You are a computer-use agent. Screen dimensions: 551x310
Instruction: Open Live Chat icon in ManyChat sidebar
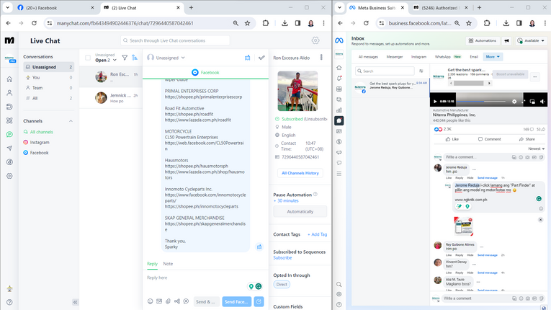pos(9,134)
